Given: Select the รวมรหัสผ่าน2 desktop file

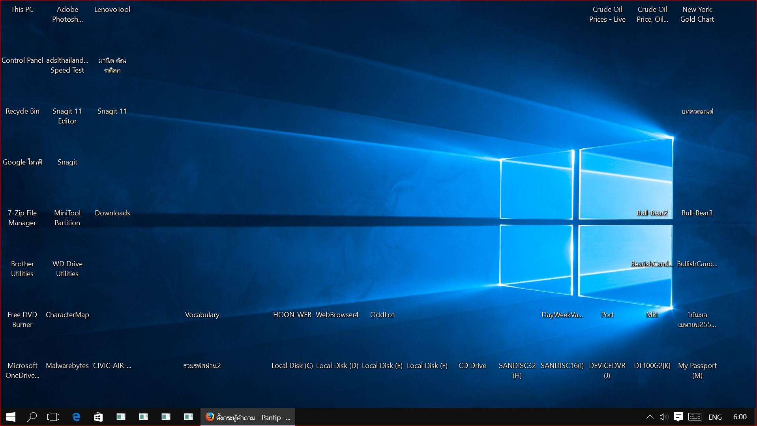Looking at the screenshot, I should click(202, 366).
